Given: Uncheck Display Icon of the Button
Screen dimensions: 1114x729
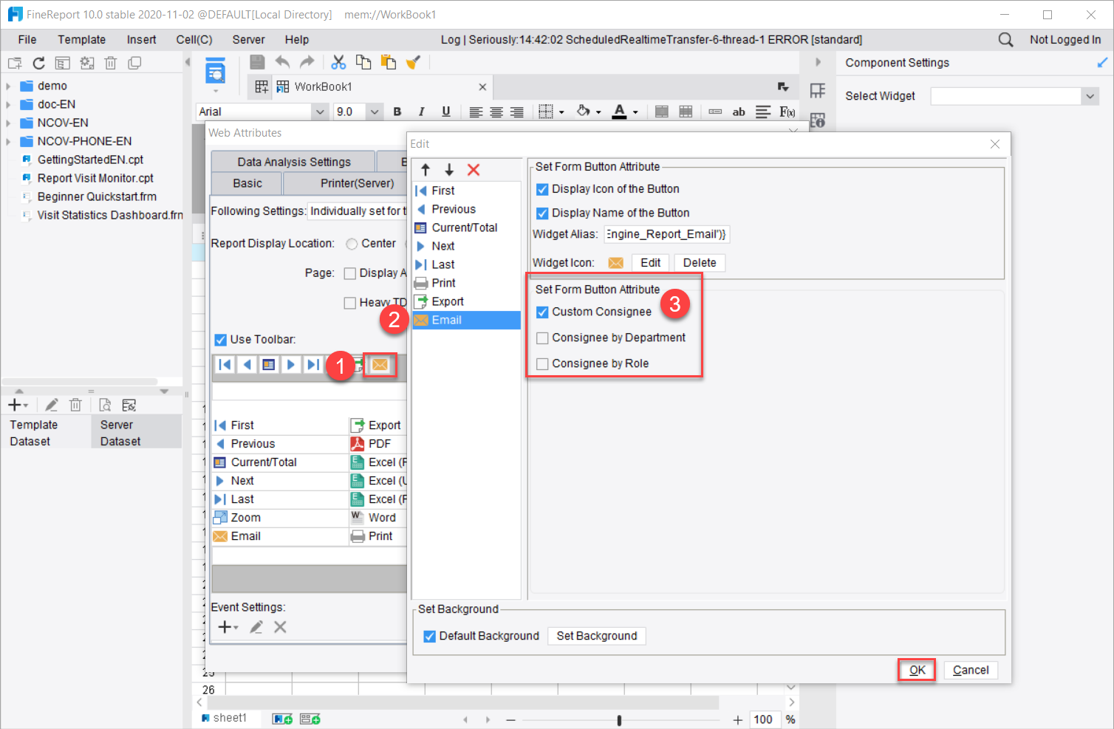Looking at the screenshot, I should pyautogui.click(x=542, y=190).
